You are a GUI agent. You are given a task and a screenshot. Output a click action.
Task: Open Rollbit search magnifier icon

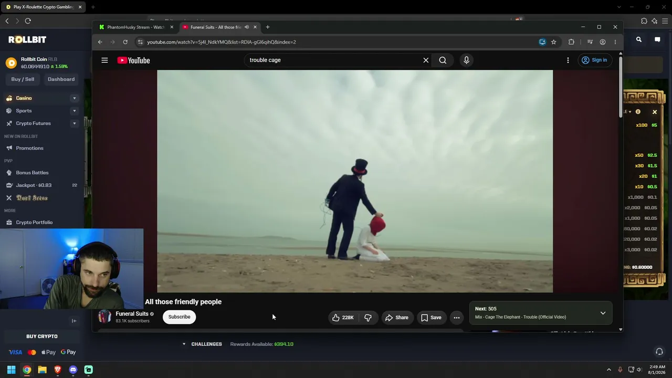[639, 39]
